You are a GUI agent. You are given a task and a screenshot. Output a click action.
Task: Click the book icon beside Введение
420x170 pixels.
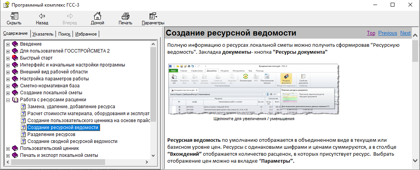click(x=15, y=44)
